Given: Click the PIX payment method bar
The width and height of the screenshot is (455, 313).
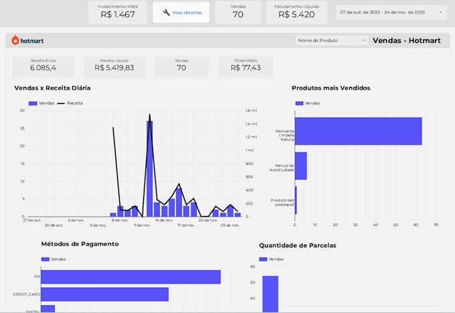Looking at the screenshot, I should tap(130, 277).
